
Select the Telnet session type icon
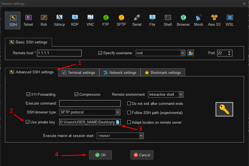(x=28, y=20)
